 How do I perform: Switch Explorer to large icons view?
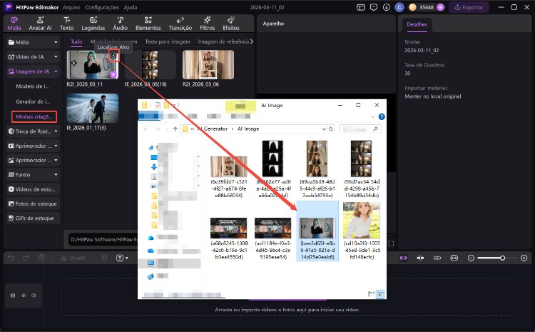click(x=379, y=293)
